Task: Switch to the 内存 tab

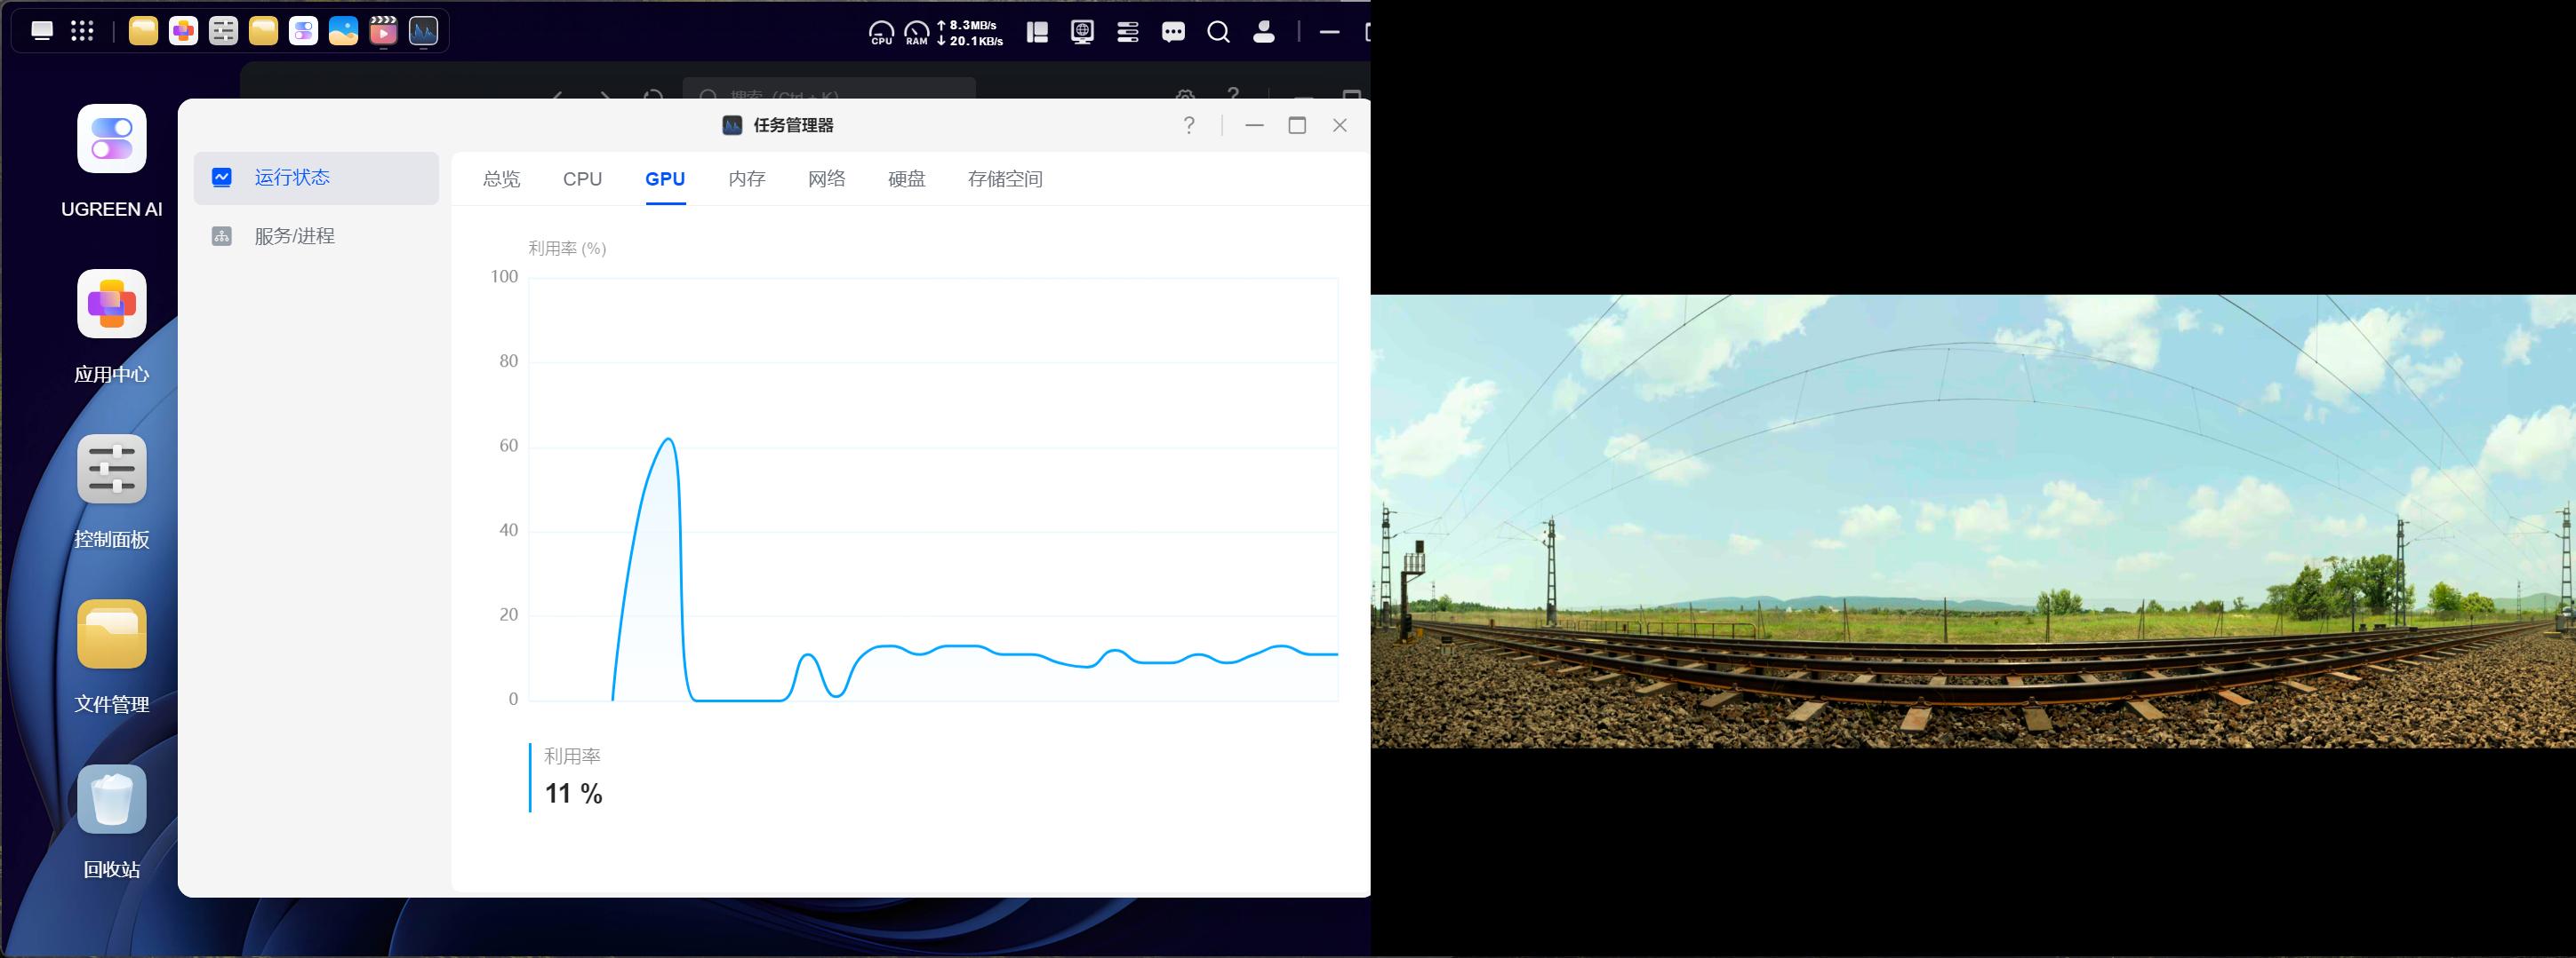Action: coord(747,178)
